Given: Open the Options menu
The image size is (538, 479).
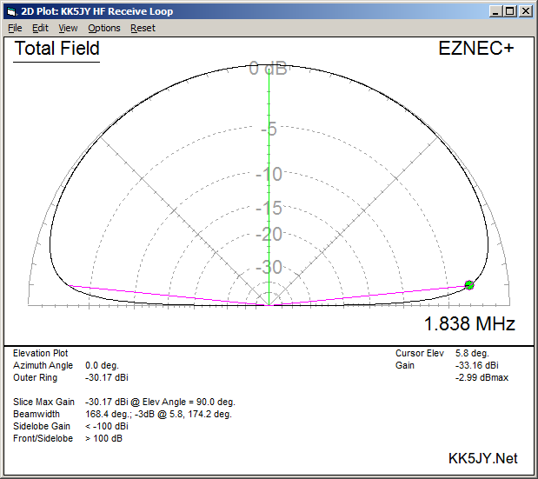Looking at the screenshot, I should point(104,28).
